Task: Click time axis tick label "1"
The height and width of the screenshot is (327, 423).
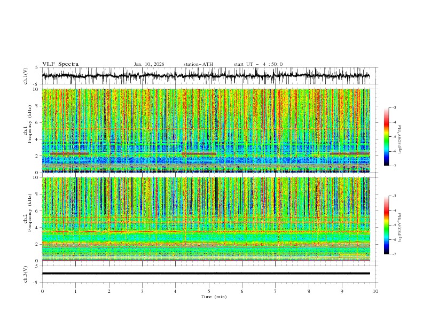Action: (75, 291)
